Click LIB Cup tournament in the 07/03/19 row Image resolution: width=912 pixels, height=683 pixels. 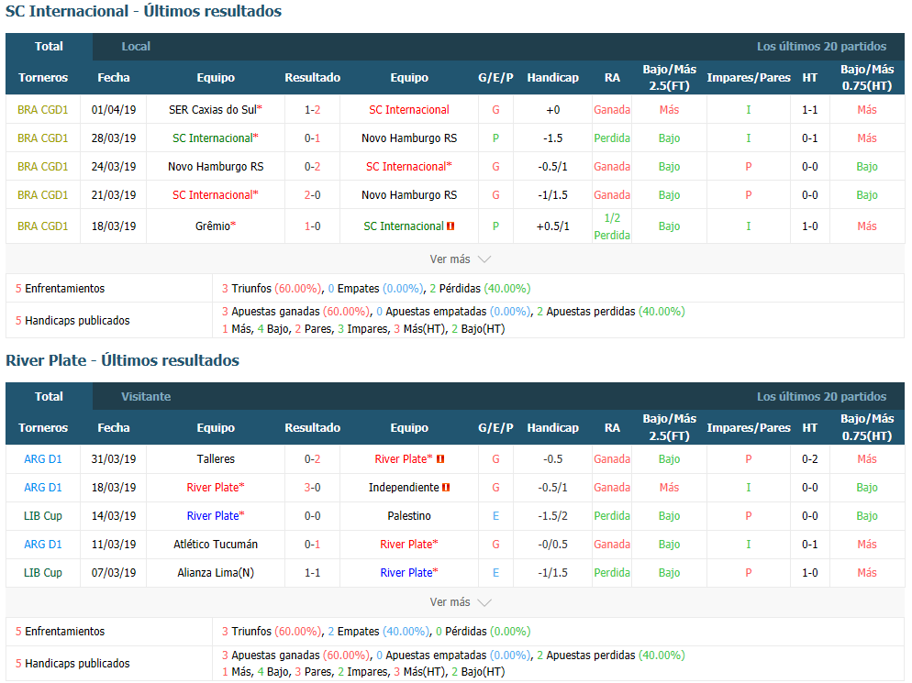(42, 573)
